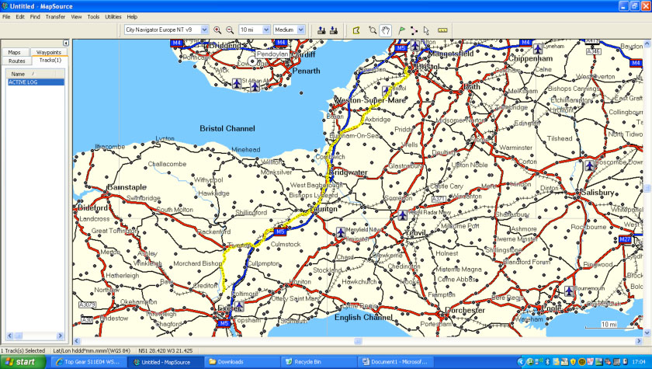Select the Map tool in toolbar
652x369 pixels.
pyautogui.click(x=356, y=30)
